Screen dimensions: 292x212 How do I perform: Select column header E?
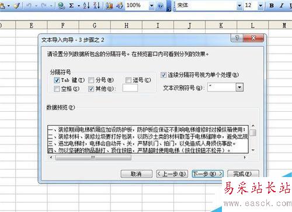(x=32, y=25)
